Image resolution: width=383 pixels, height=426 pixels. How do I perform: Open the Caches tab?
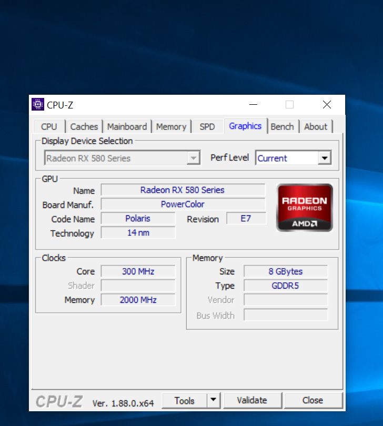pos(84,126)
